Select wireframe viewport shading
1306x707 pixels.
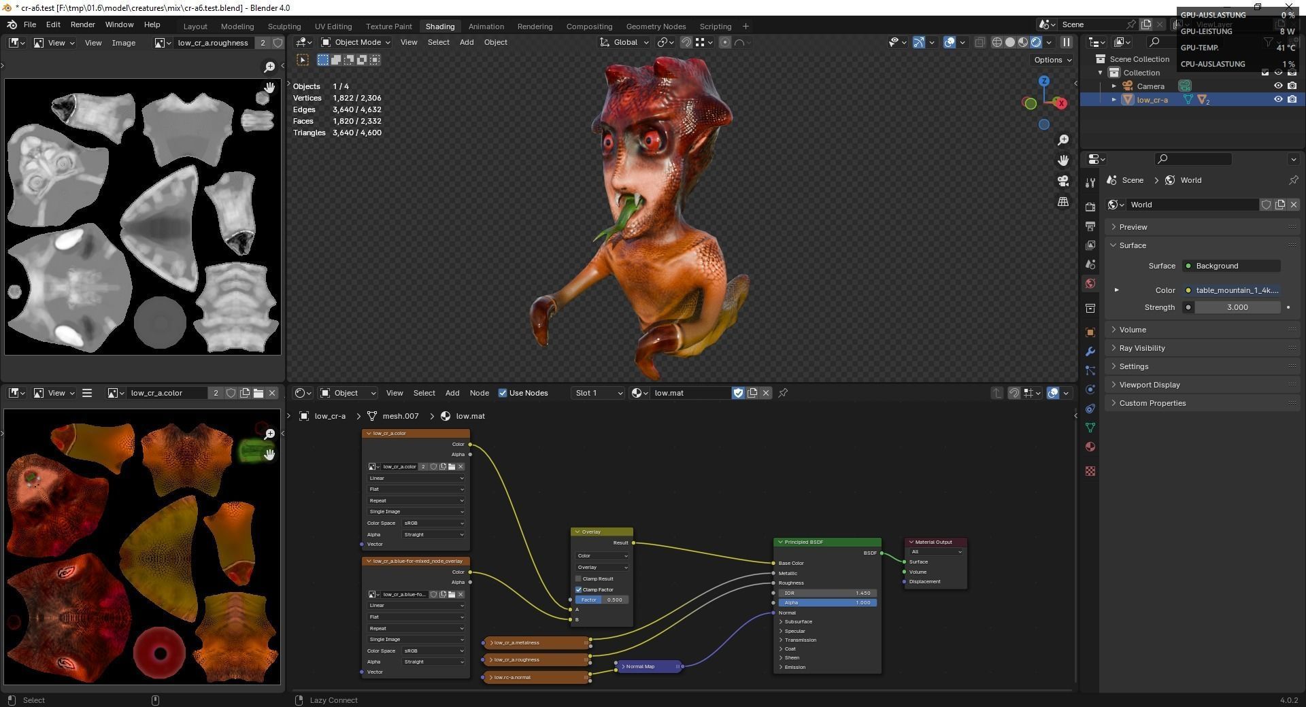997,42
